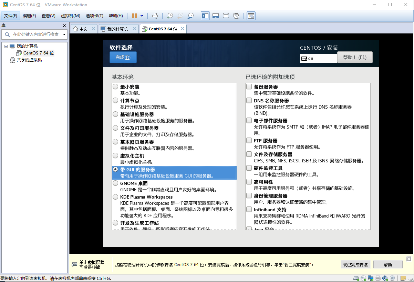Click the CD/DVD drive status icon
This screenshot has height=282, width=414.
pyautogui.click(x=364, y=278)
